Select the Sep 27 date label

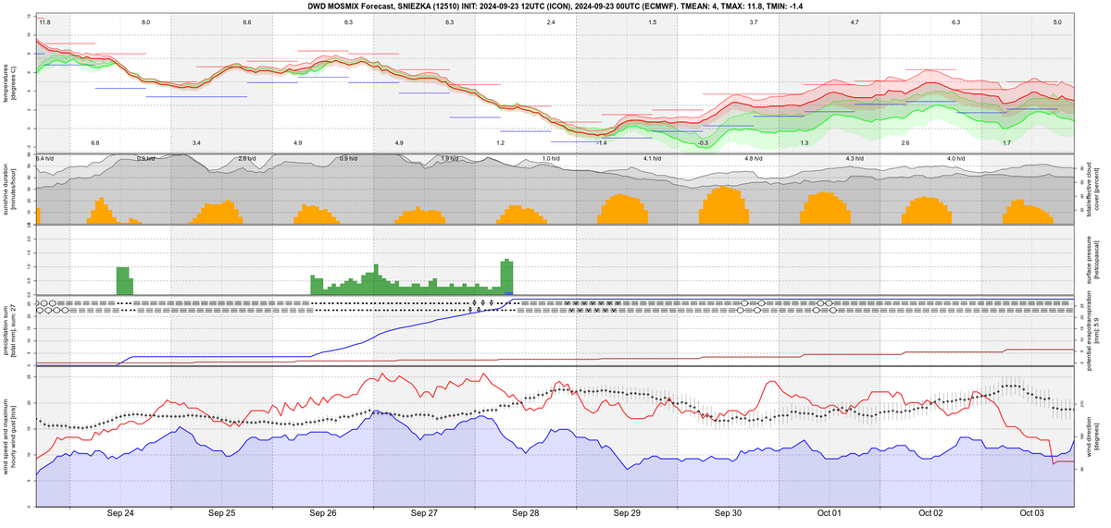coord(424,512)
